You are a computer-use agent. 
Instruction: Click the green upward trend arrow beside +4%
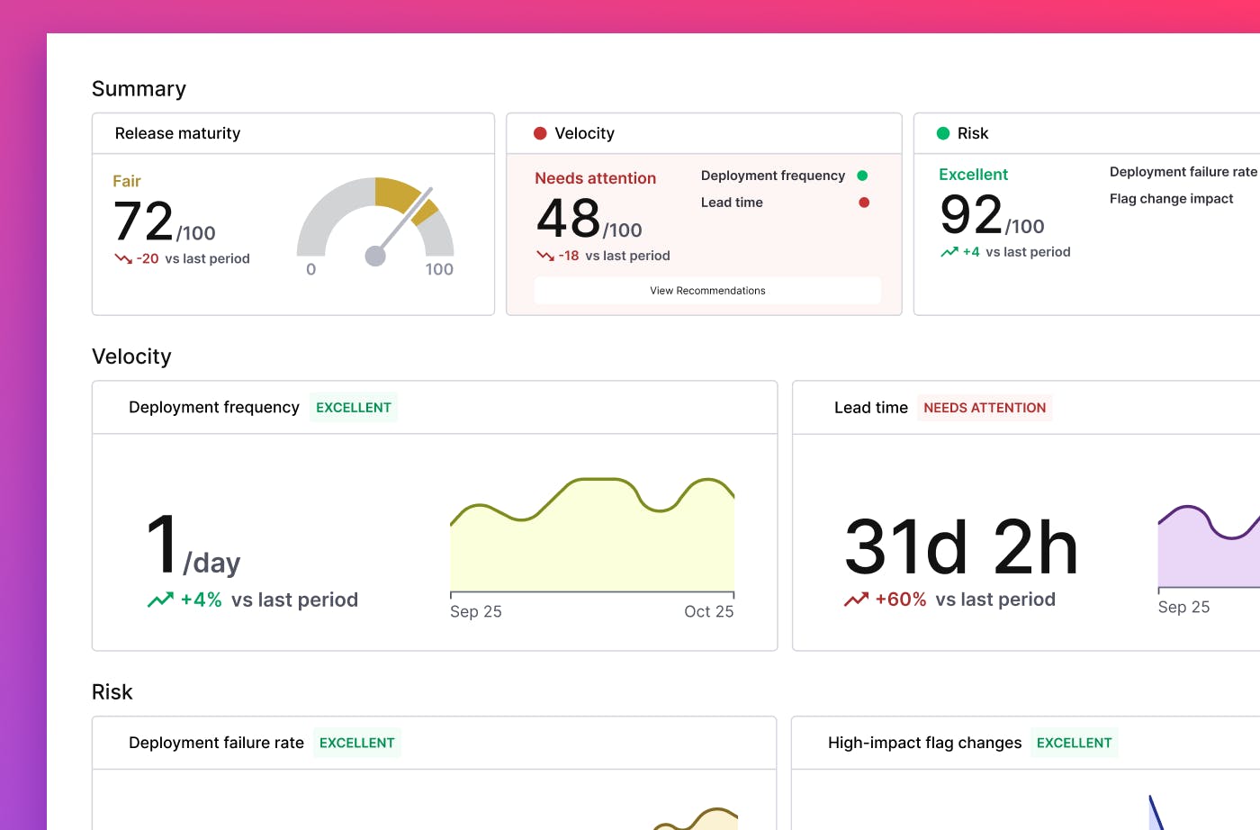click(160, 600)
